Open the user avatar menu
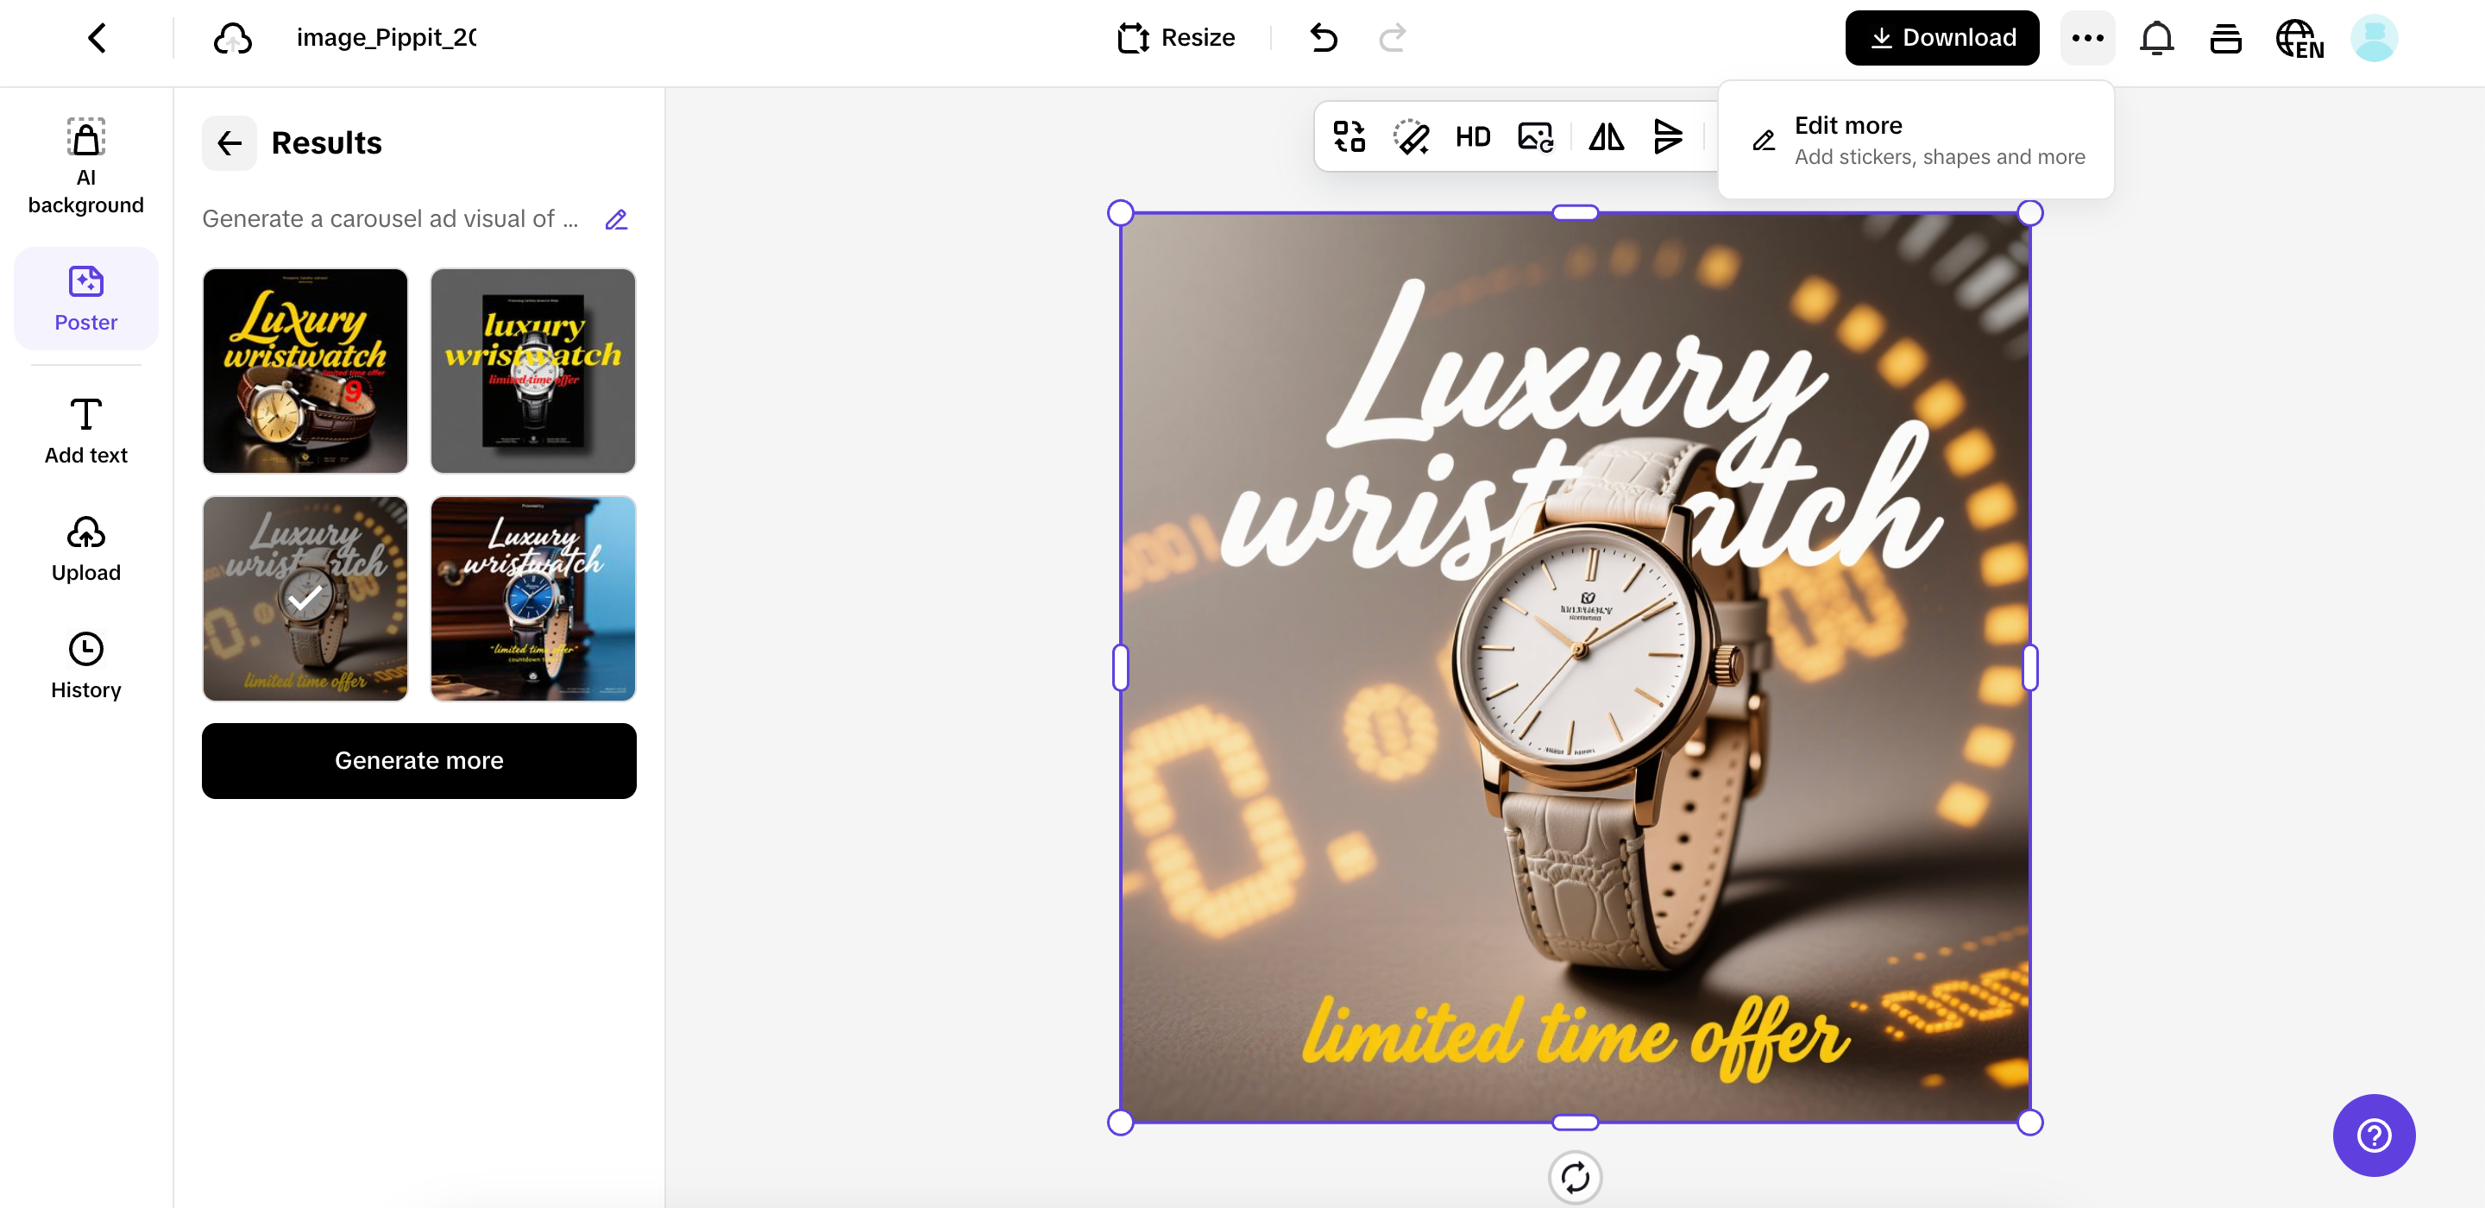 (x=2374, y=38)
